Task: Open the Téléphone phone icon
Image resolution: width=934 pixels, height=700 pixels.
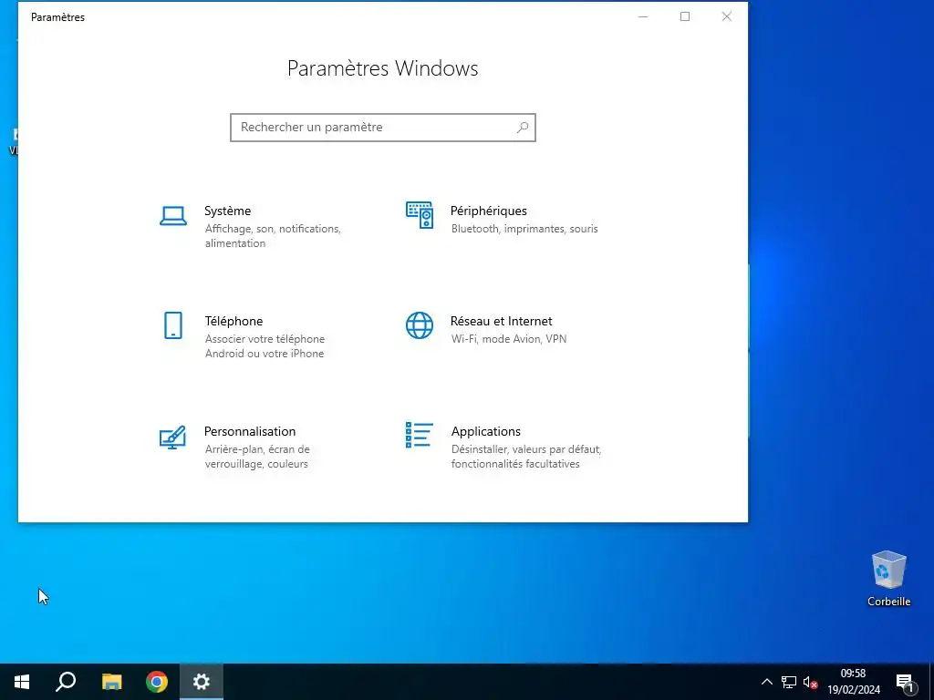Action: click(x=172, y=325)
